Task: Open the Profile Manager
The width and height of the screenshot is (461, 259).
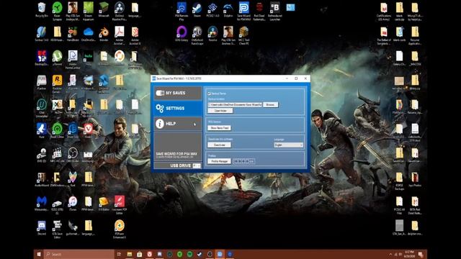Action: 219,161
